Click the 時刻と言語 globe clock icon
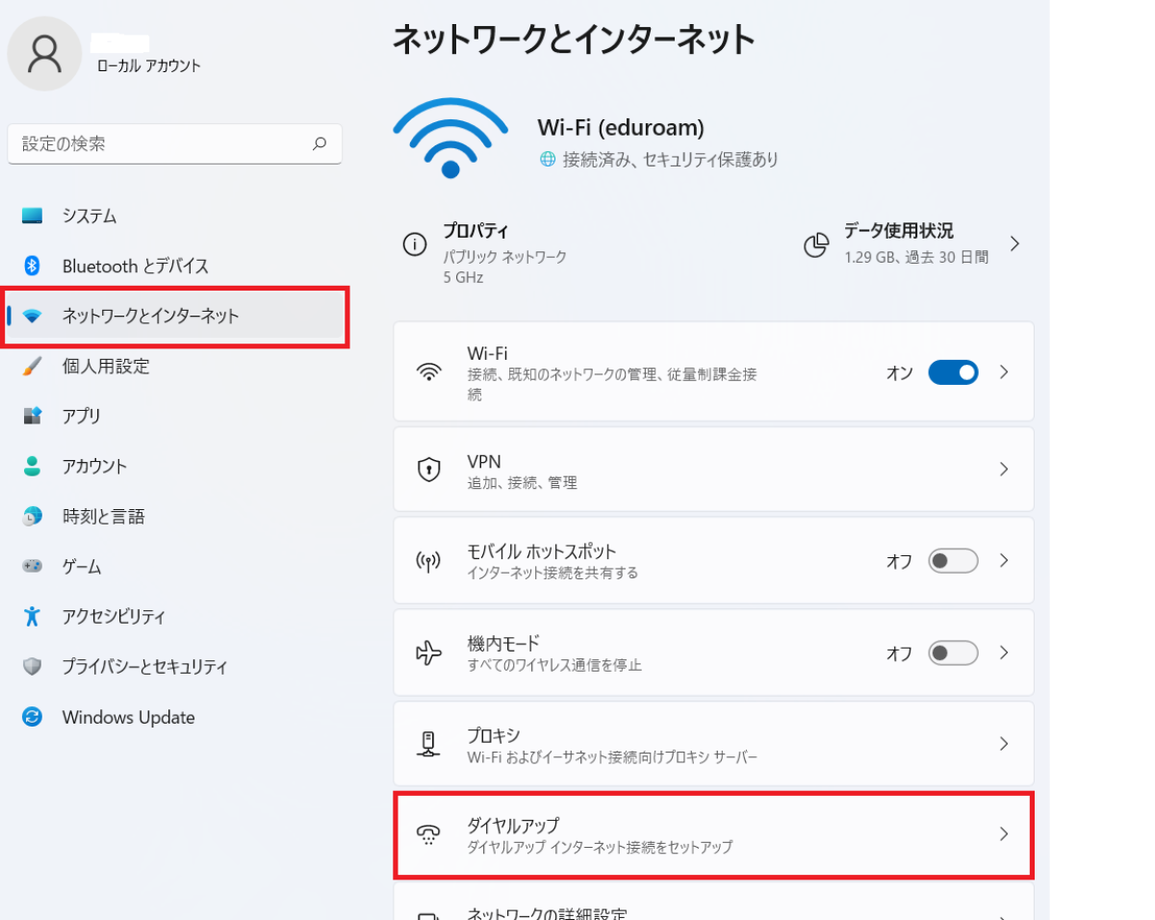Screen dimensions: 1155x920 tap(33, 517)
